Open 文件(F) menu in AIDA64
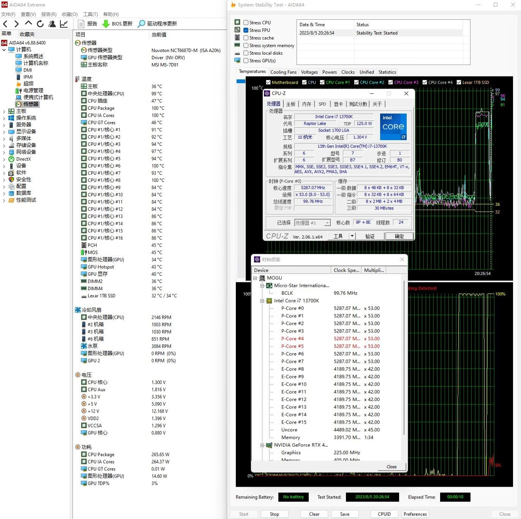This screenshot has height=519, width=521. (x=8, y=14)
